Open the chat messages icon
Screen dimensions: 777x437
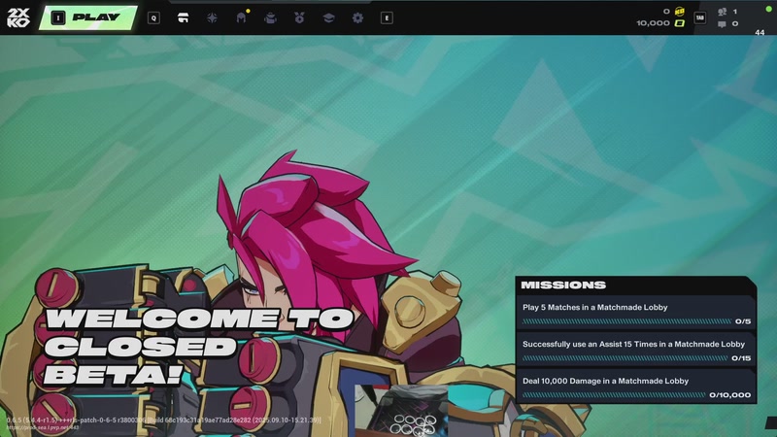[722, 23]
